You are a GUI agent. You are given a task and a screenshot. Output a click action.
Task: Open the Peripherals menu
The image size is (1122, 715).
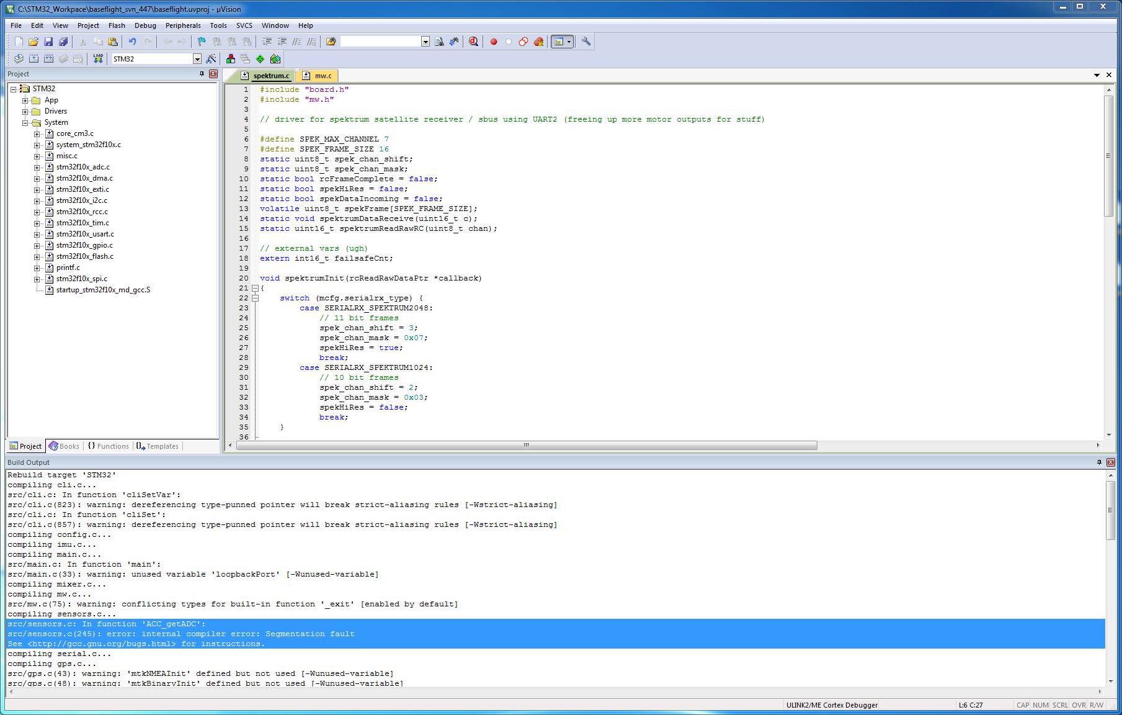coord(182,25)
